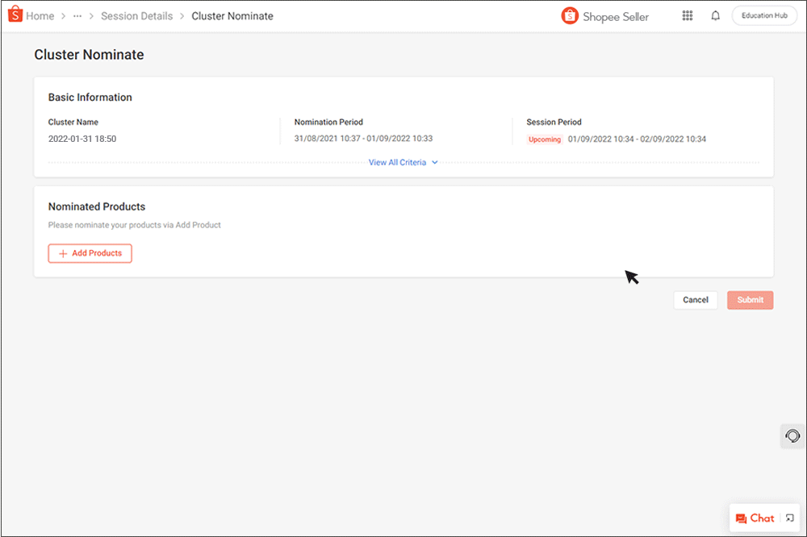Click the Add Products button
The height and width of the screenshot is (537, 807).
pos(90,253)
